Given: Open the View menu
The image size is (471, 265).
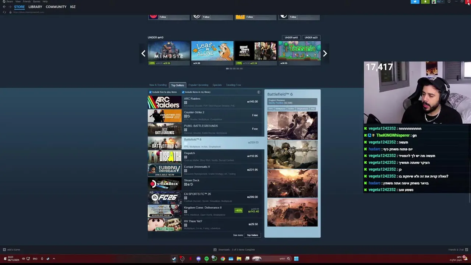Looking at the screenshot, I should tap(18, 1).
